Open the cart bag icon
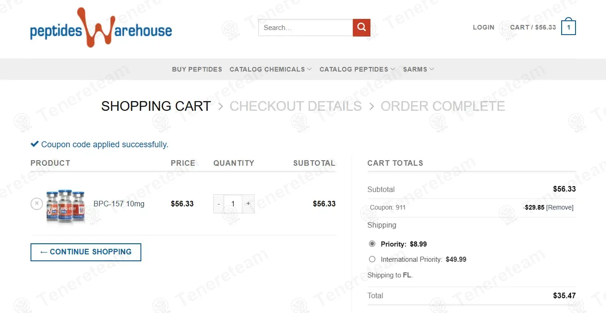Viewport: 606px width, 313px height. [x=568, y=28]
